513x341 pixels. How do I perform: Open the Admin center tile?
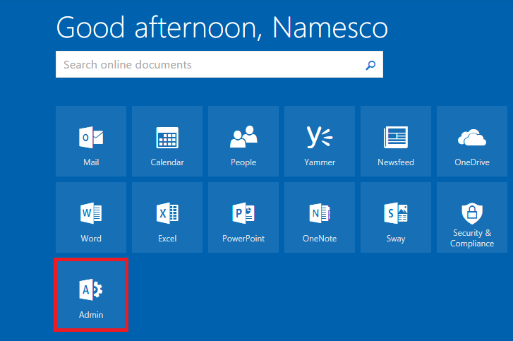91,294
